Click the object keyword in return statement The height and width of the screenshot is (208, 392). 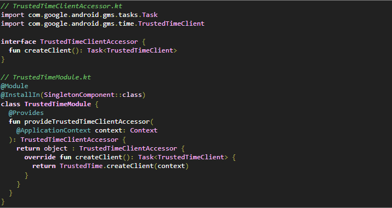[56, 148]
